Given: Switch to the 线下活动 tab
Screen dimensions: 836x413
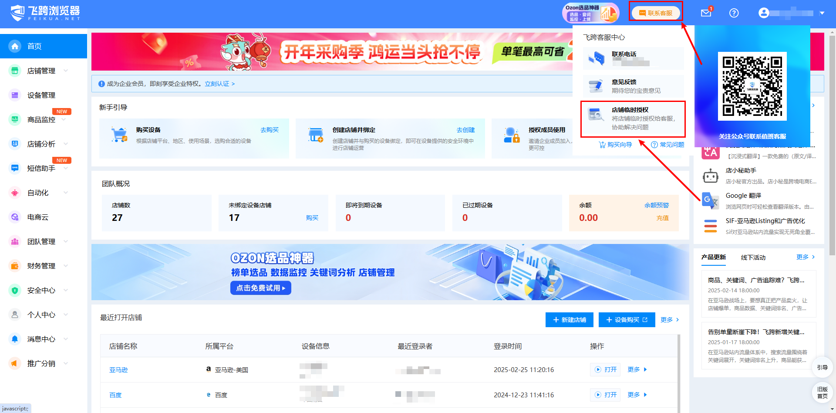Looking at the screenshot, I should [x=753, y=257].
